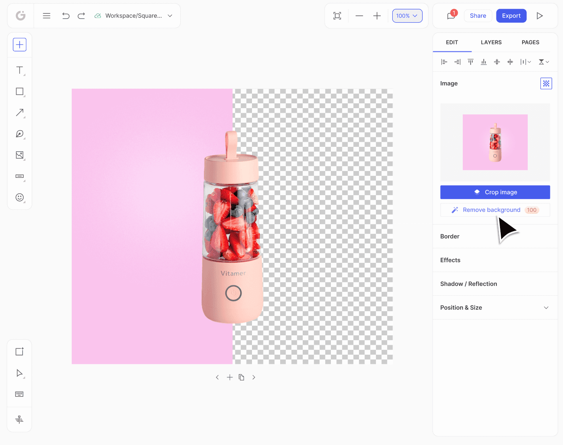Click the Crop image button
The height and width of the screenshot is (445, 563).
point(495,192)
